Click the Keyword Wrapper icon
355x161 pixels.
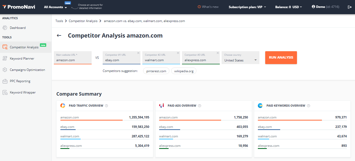pyautogui.click(x=5, y=92)
